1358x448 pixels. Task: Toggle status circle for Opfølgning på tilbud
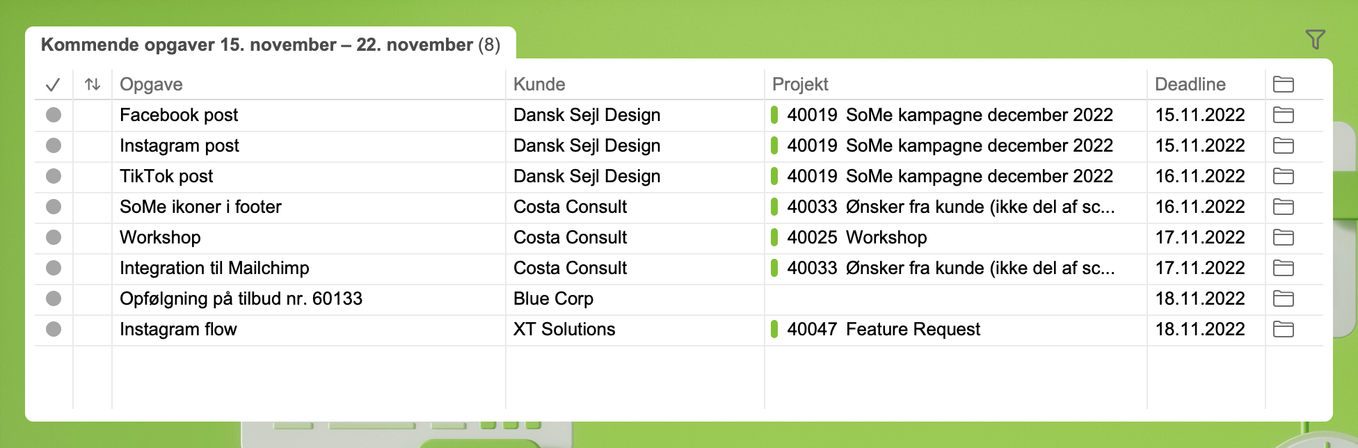click(54, 298)
